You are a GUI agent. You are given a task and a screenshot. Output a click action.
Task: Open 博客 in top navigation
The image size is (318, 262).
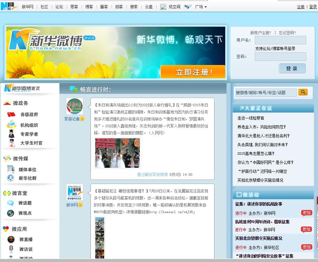point(89,7)
